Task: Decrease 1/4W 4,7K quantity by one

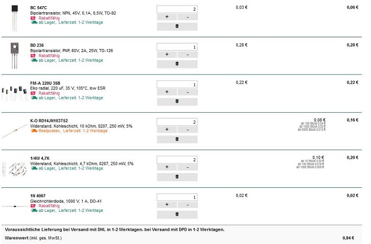Action: point(187,167)
